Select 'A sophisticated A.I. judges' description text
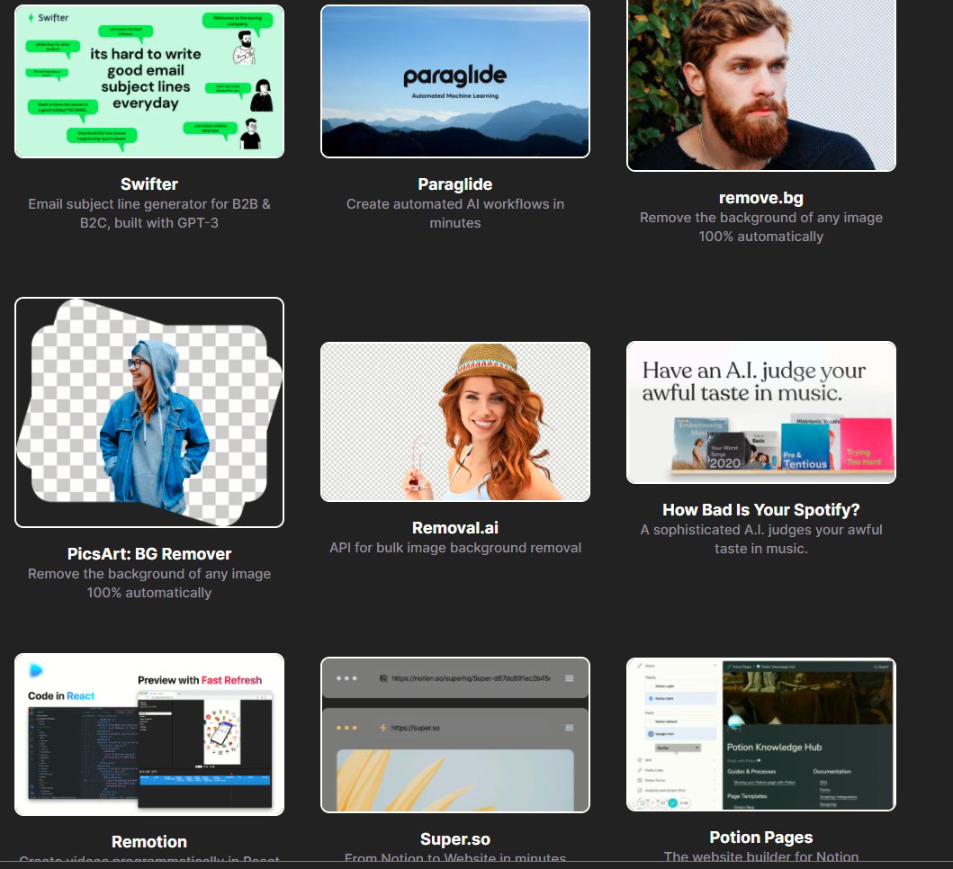Viewport: 953px width, 869px height. (x=761, y=539)
